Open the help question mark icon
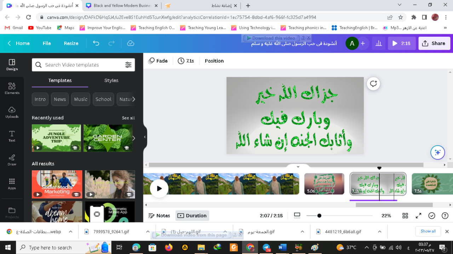The height and width of the screenshot is (254, 453). pyautogui.click(x=445, y=215)
